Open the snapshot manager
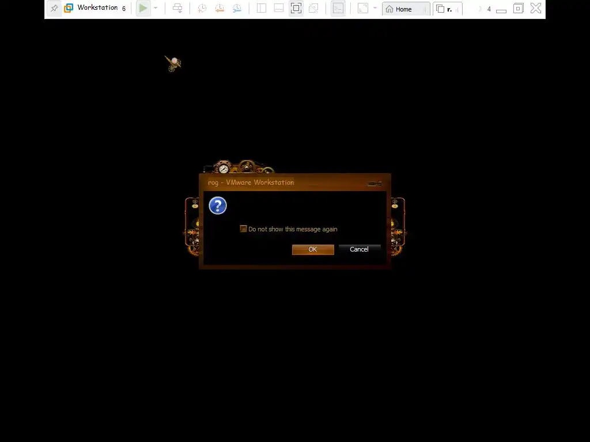 click(237, 8)
